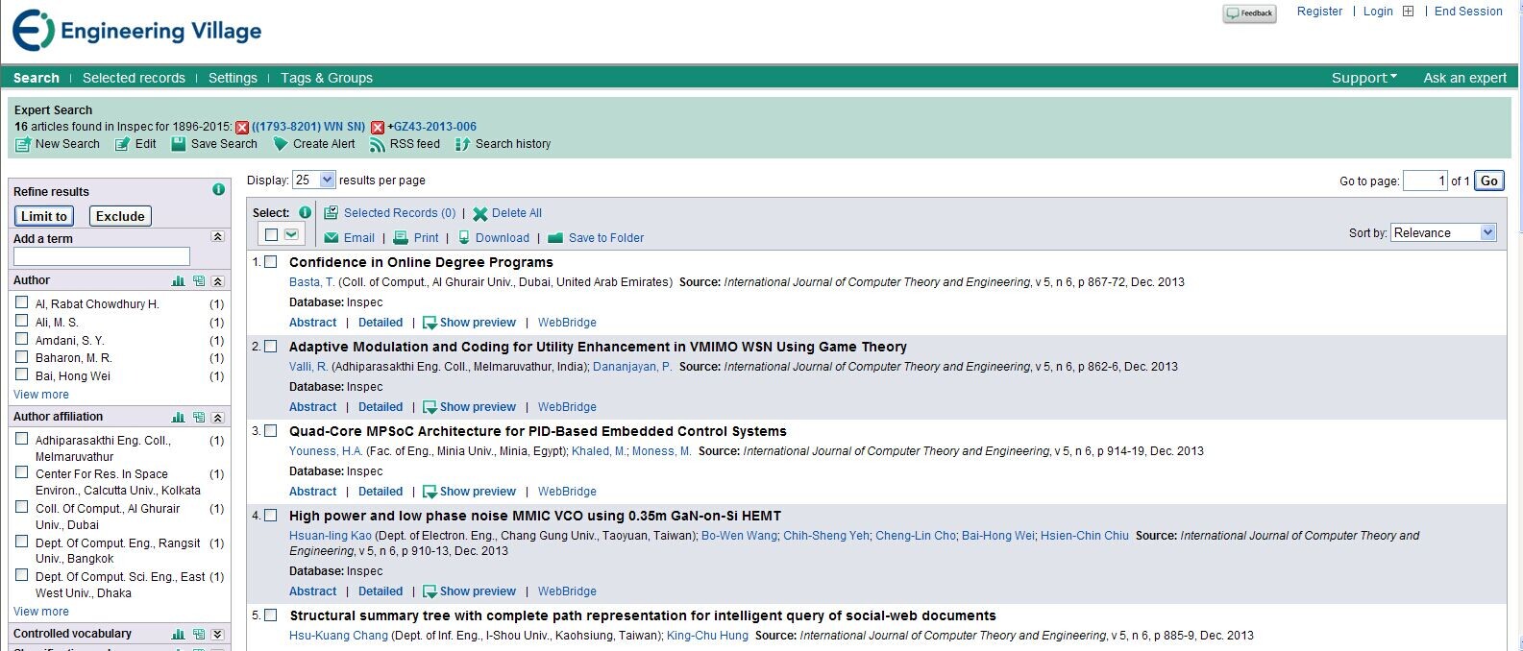The height and width of the screenshot is (651, 1523).
Task: Click the Go page button
Action: point(1488,181)
